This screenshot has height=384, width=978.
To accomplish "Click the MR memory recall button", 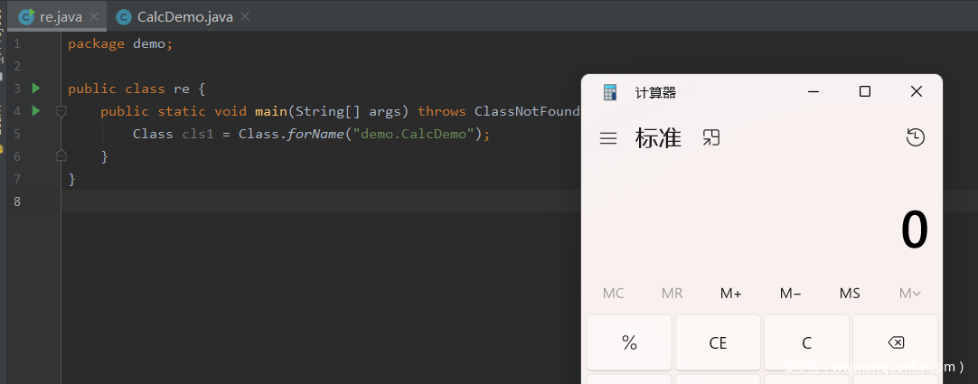I will coord(672,293).
